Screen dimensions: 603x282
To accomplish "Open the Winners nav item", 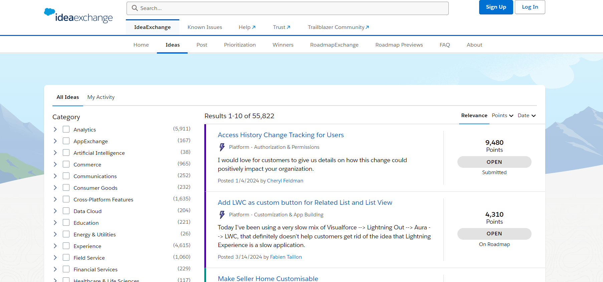I will click(x=283, y=45).
